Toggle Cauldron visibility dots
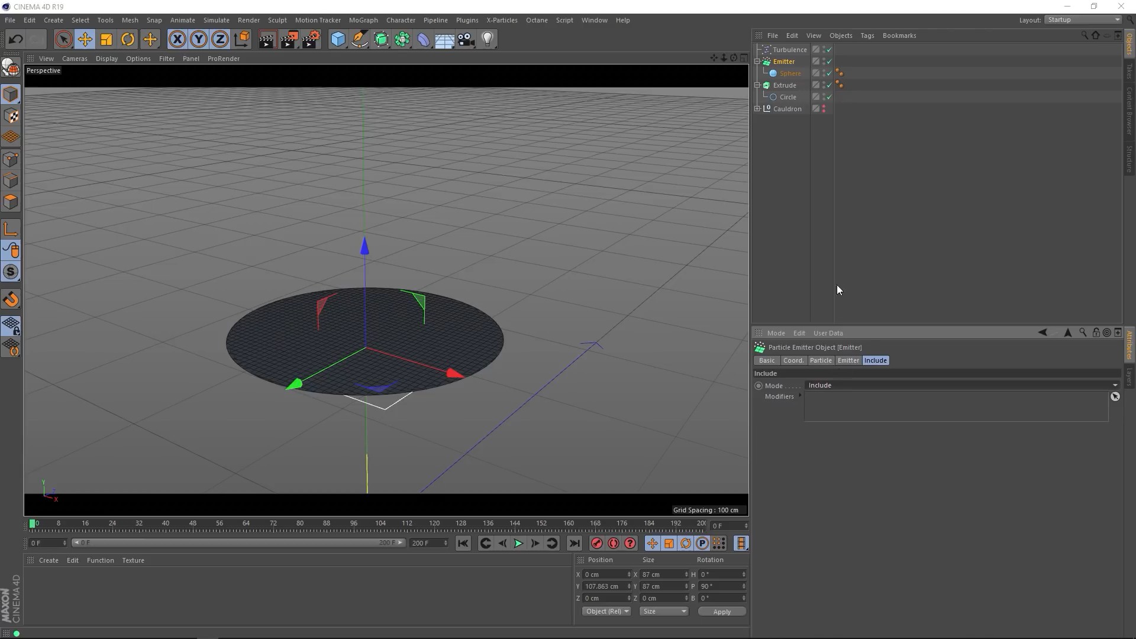The width and height of the screenshot is (1136, 639). [824, 109]
